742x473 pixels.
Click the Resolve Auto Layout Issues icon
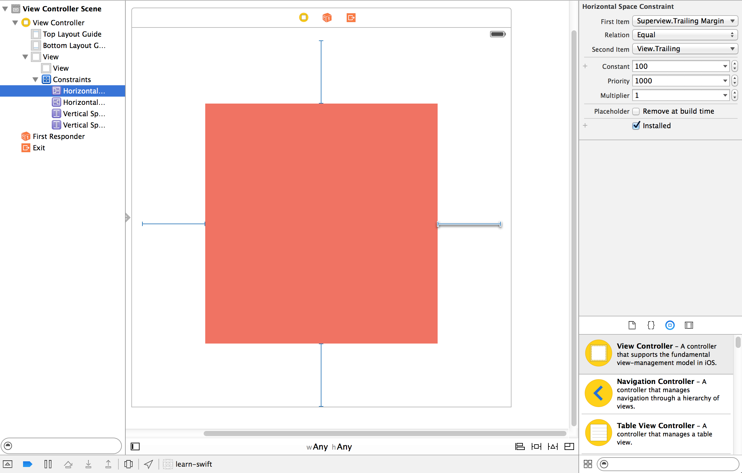tap(553, 446)
